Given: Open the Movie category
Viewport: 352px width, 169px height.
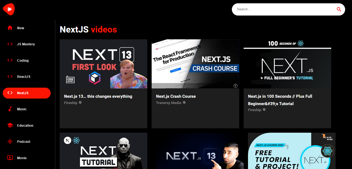Looking at the screenshot, I should pyautogui.click(x=27, y=158).
